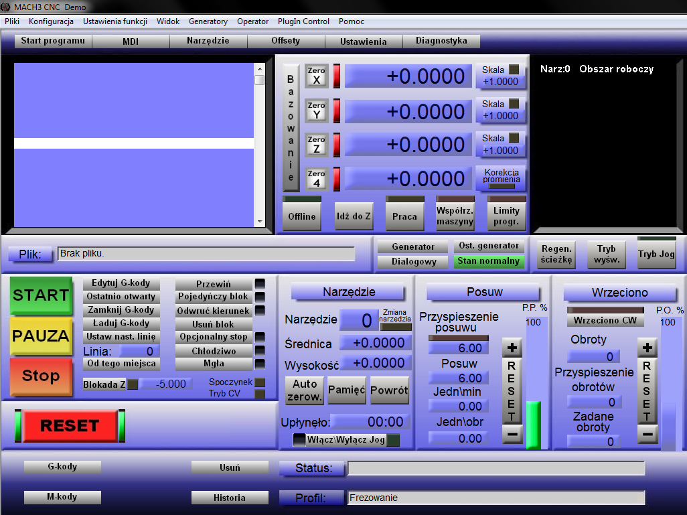687x515 pixels.
Task: Switch to the Narzędzie tab
Action: pyautogui.click(x=208, y=41)
